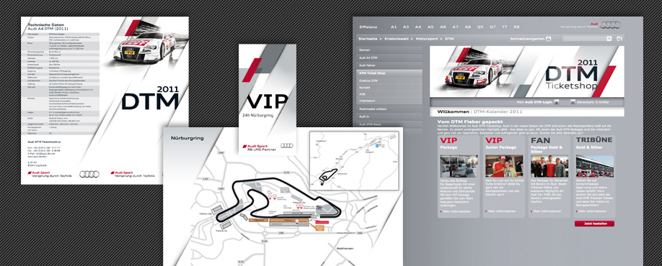Click the red Jetzt bestellen button

(594, 224)
